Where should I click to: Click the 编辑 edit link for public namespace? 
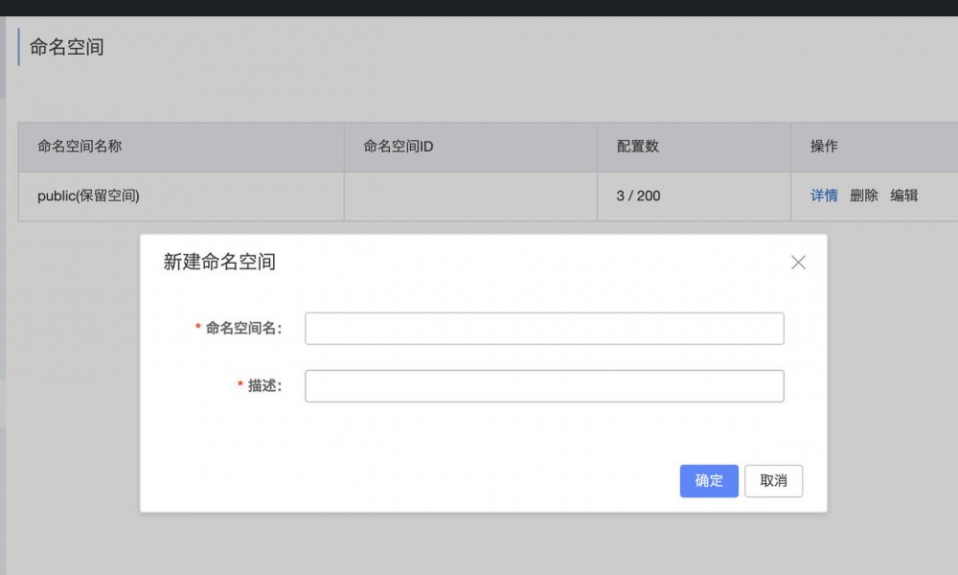click(904, 195)
